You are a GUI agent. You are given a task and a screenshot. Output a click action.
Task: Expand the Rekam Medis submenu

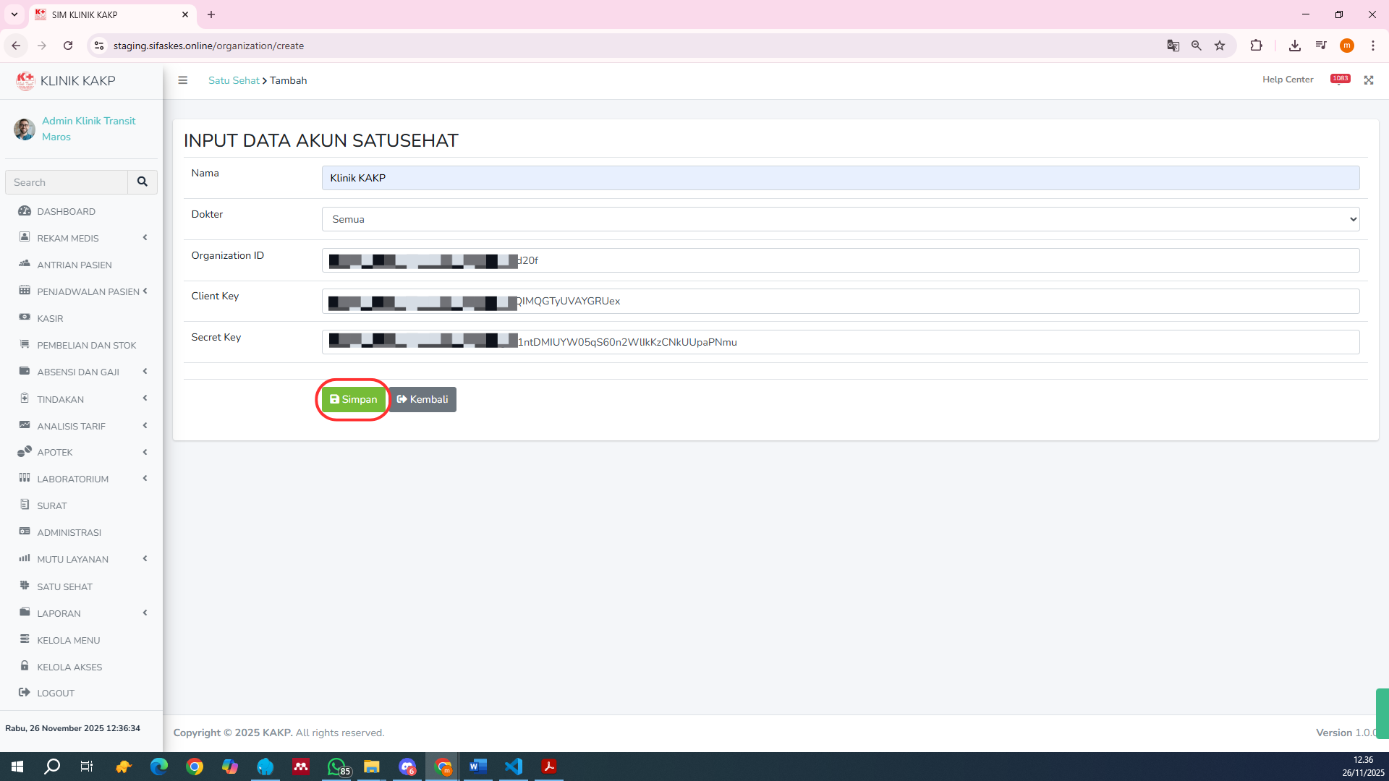click(x=68, y=238)
